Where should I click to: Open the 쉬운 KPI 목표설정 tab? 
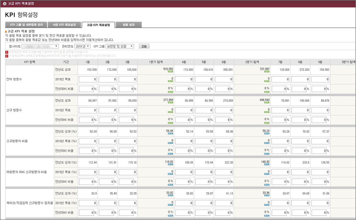point(64,25)
